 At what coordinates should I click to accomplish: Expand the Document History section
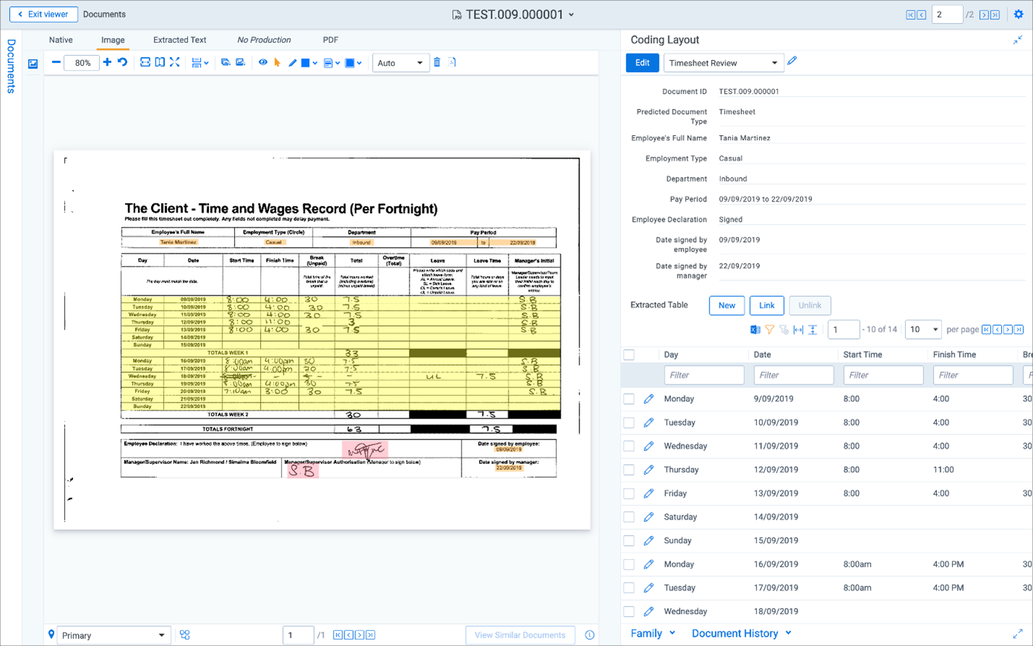[x=741, y=634]
